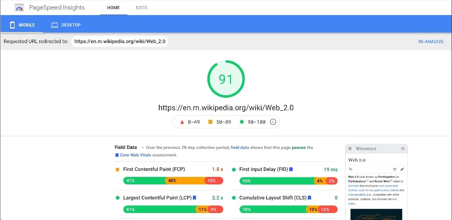Open the DOCS tab
Image resolution: width=452 pixels, height=220 pixels.
click(141, 8)
